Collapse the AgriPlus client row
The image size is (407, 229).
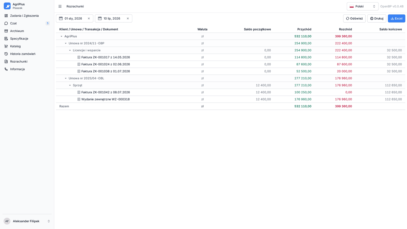61,36
